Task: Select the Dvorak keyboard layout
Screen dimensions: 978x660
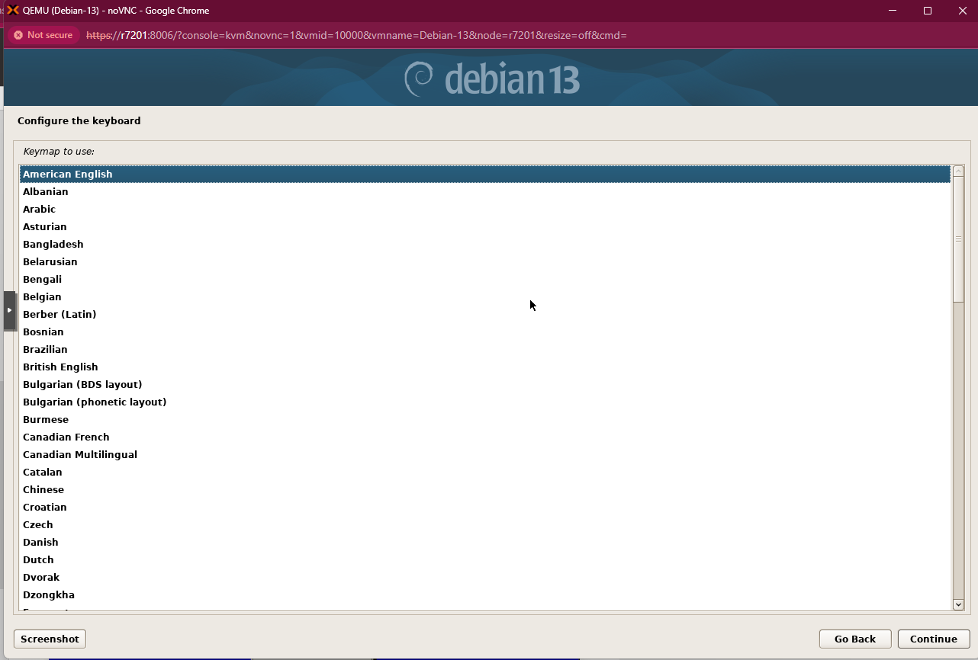Action: click(x=41, y=578)
